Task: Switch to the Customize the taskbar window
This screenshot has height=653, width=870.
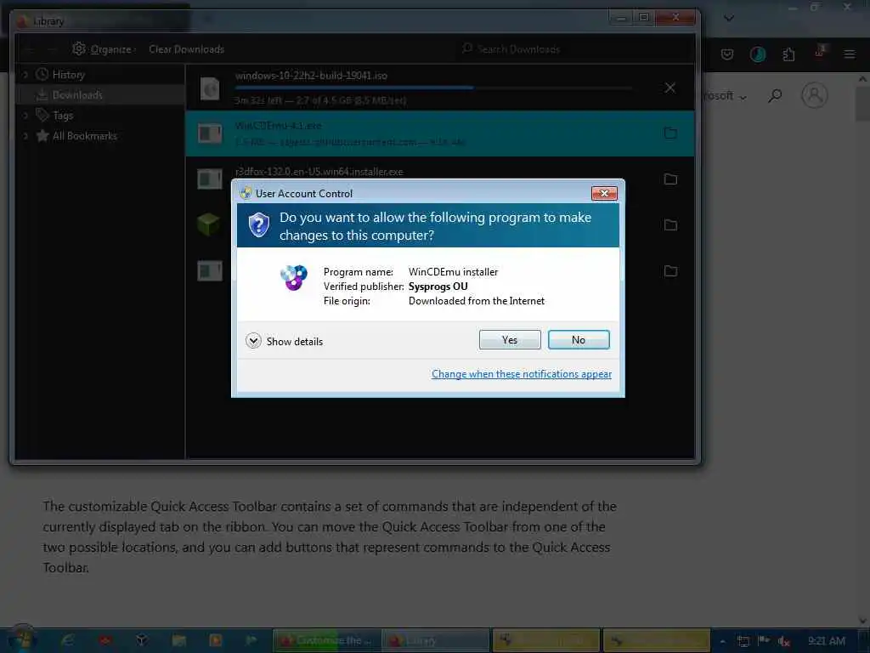Action: tap(326, 641)
